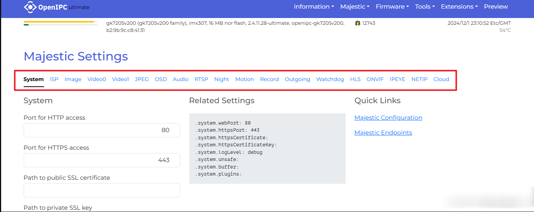Click the yellow memory usage bar

59,22
